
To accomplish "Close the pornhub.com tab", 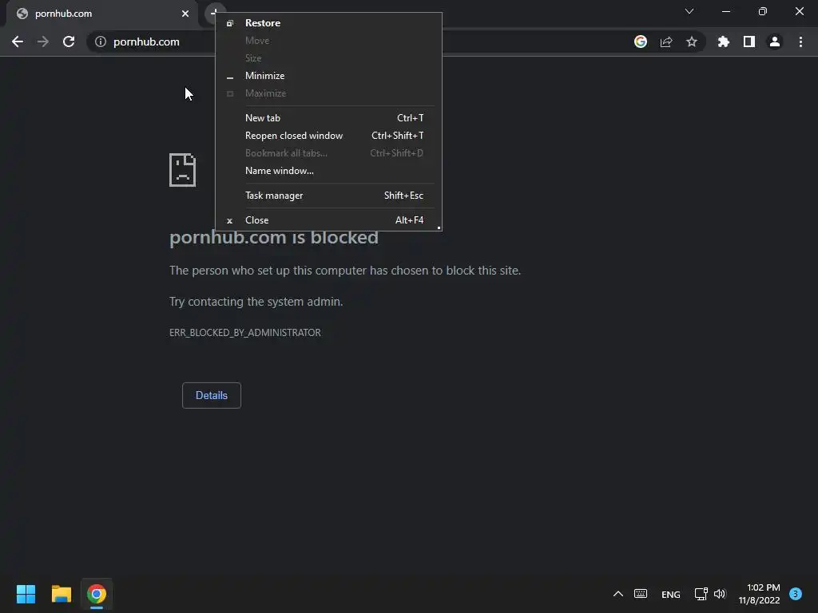I will [185, 14].
